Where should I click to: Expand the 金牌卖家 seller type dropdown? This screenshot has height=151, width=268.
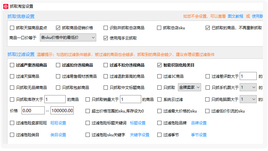(189, 87)
